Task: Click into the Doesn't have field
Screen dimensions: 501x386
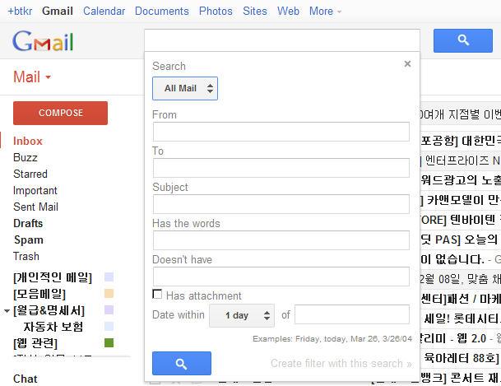Action: [281, 277]
